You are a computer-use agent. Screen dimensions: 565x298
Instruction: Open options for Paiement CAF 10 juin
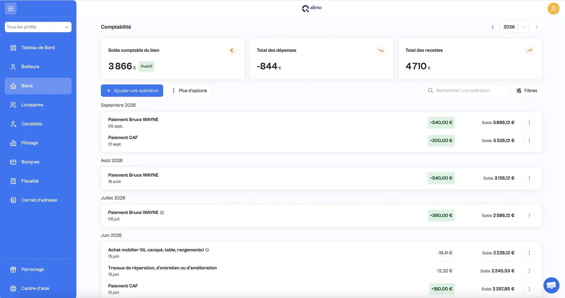pos(529,289)
